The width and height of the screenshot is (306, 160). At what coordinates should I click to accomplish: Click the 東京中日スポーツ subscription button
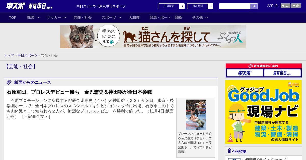282,73
